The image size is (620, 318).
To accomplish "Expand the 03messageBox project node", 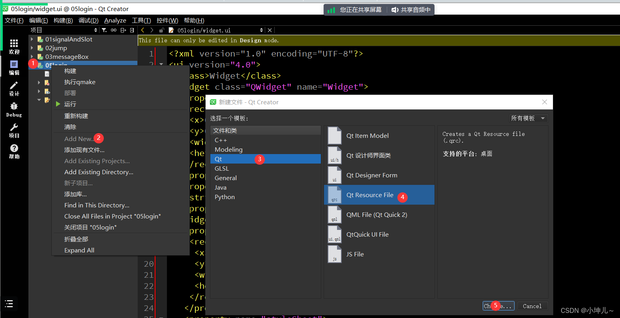I will (x=32, y=56).
